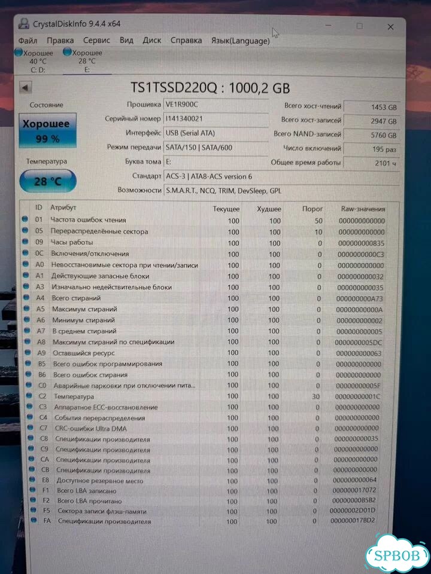
Task: Click status dot of attribute 05 Перераспределённые сектора
Action: pyautogui.click(x=25, y=231)
